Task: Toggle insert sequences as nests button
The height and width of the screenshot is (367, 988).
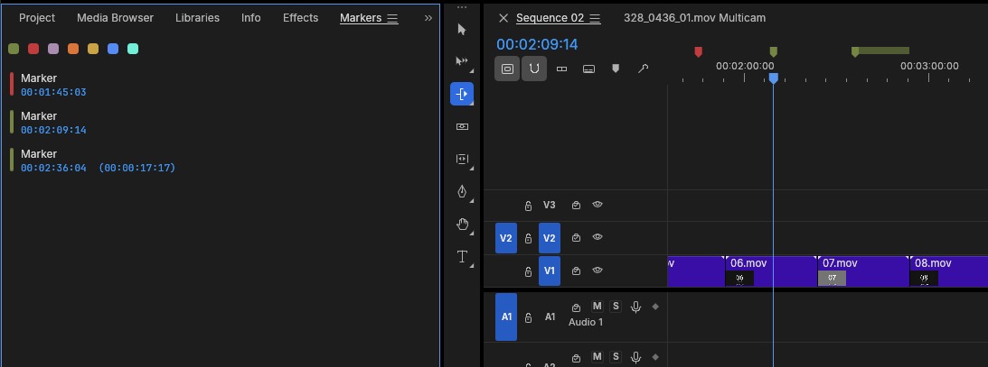Action: [x=508, y=69]
